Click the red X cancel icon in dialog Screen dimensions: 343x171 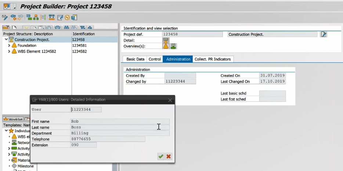[169, 156]
